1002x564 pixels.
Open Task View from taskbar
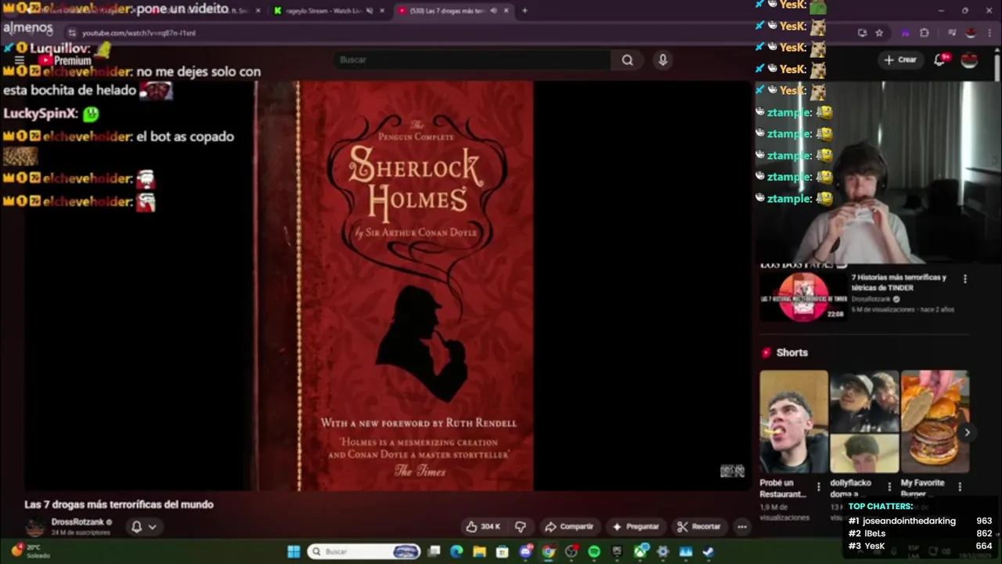click(434, 551)
